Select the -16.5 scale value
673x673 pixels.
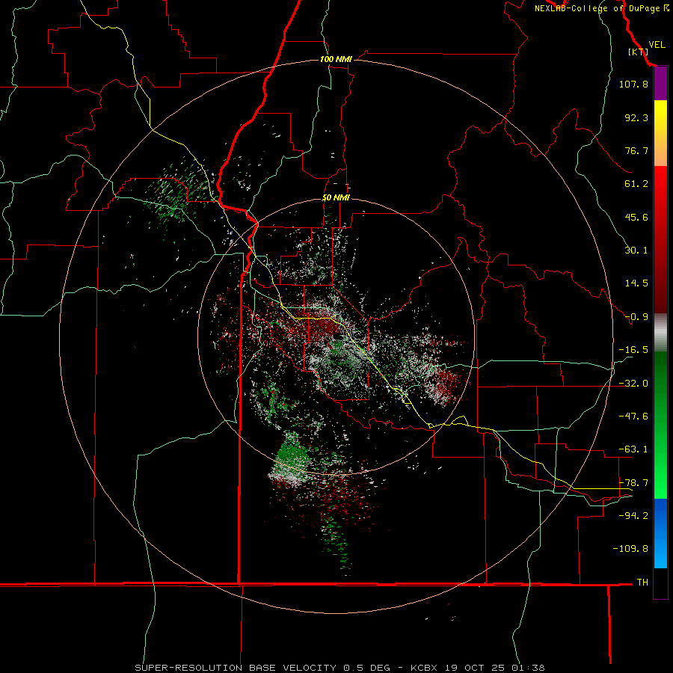(x=633, y=350)
